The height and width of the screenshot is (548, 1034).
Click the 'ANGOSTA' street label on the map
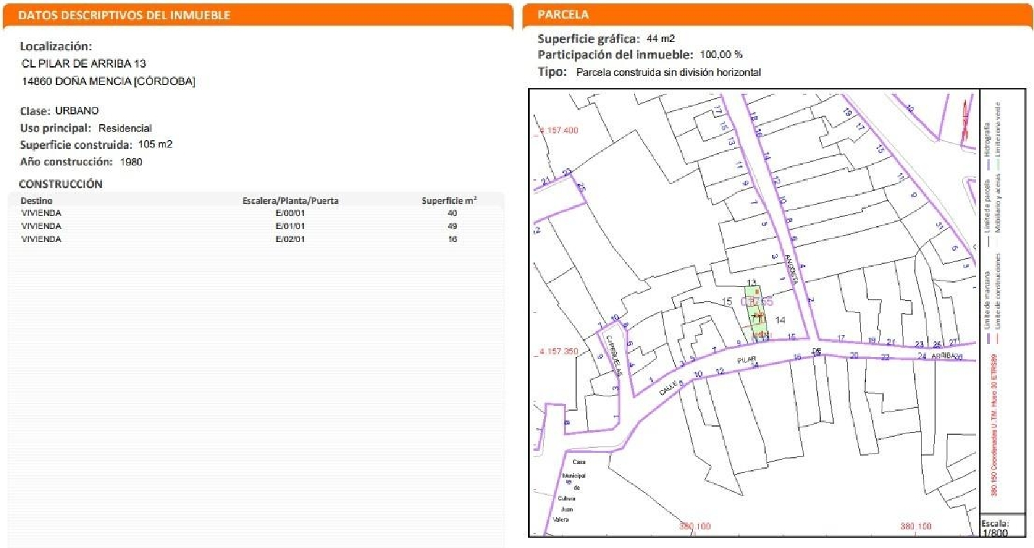coord(790,267)
